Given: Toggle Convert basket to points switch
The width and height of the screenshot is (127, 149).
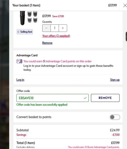Looking at the screenshot, I should (115, 117).
